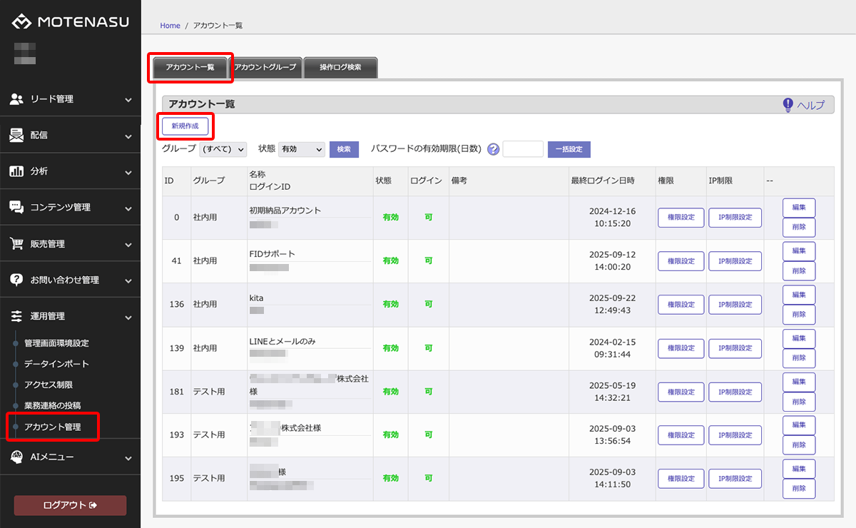The width and height of the screenshot is (856, 528).
Task: Collapse the 運用管理 sidebar section
Action: tap(128, 317)
